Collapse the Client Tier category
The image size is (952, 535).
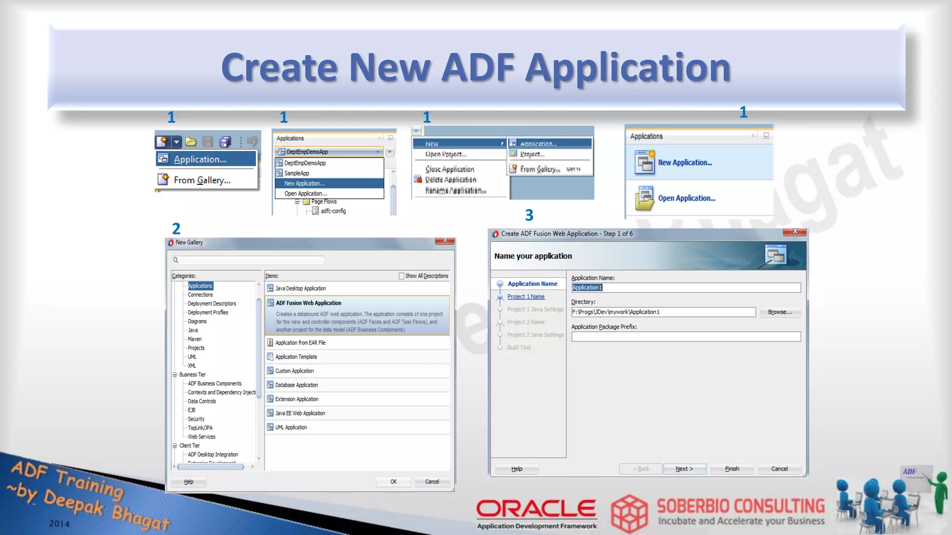click(175, 446)
